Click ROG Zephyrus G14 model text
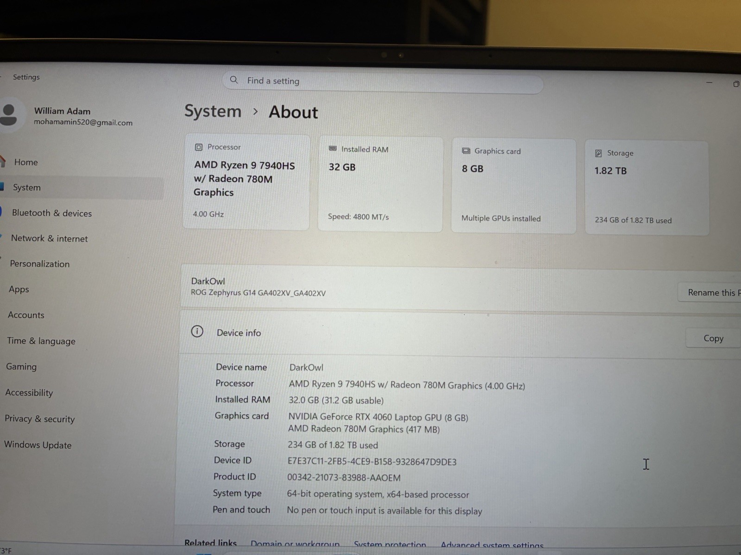741x555 pixels. (258, 293)
